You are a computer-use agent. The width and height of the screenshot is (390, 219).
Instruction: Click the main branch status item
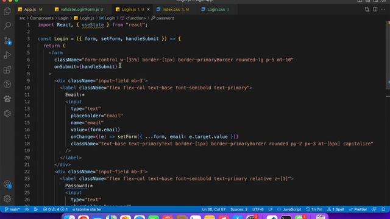click(x=12, y=209)
